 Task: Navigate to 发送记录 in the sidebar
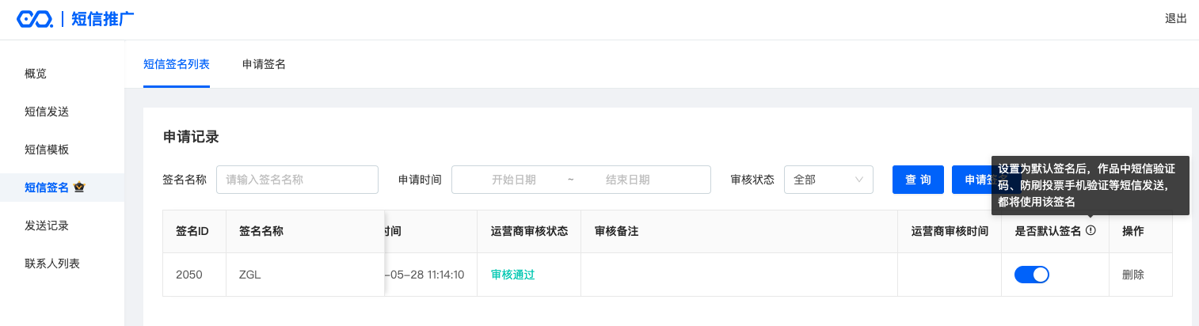point(47,226)
